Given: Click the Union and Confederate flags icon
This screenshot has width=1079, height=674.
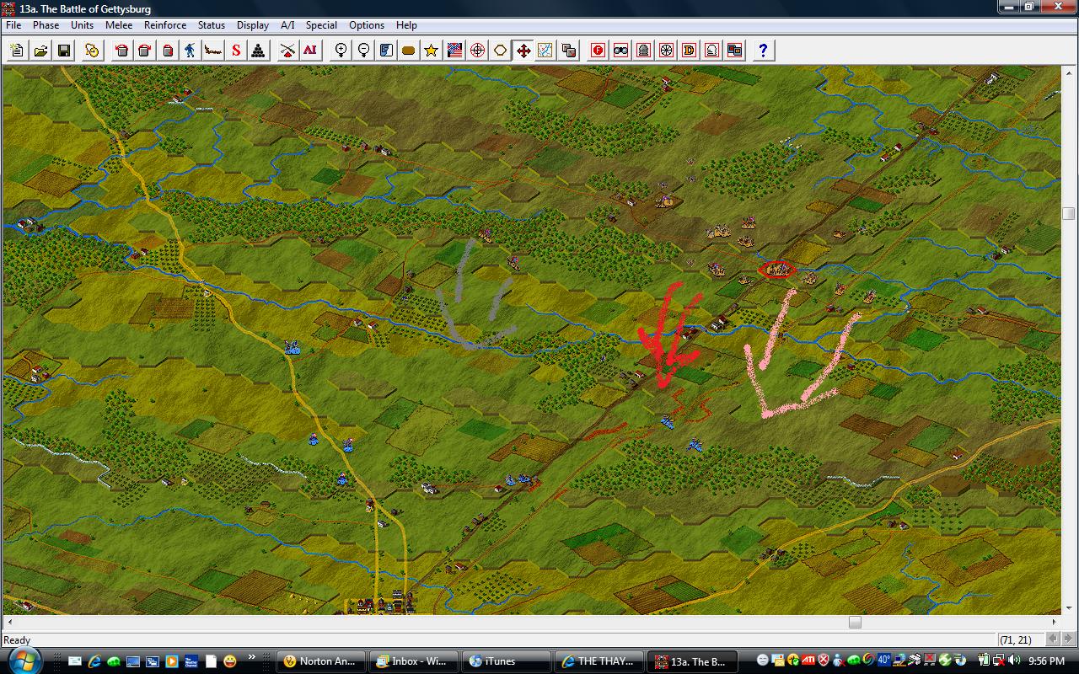Looking at the screenshot, I should coord(454,51).
